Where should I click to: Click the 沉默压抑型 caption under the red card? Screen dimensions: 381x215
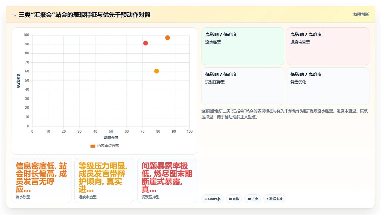click(150, 197)
